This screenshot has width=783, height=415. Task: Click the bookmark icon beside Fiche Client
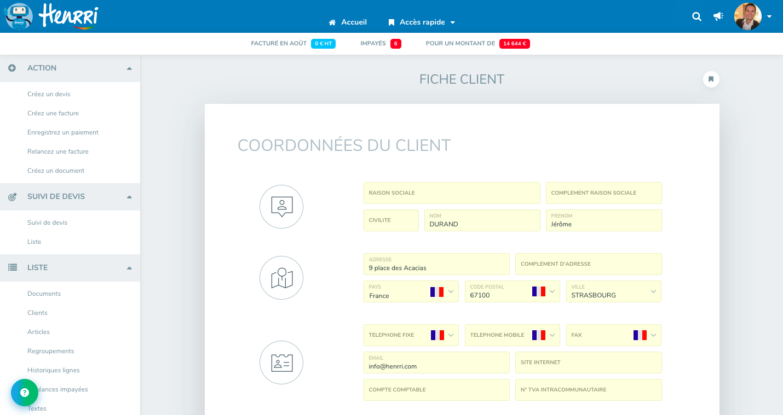coord(711,79)
